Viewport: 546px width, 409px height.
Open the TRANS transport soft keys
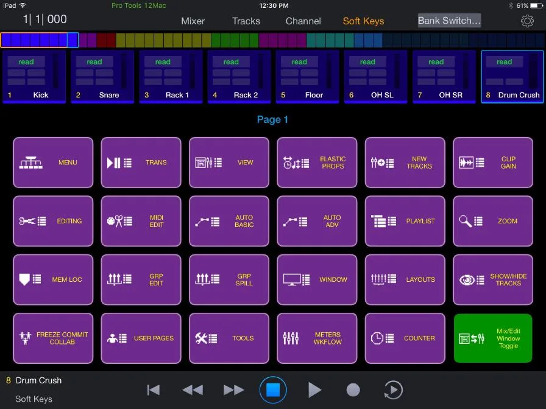pos(141,163)
